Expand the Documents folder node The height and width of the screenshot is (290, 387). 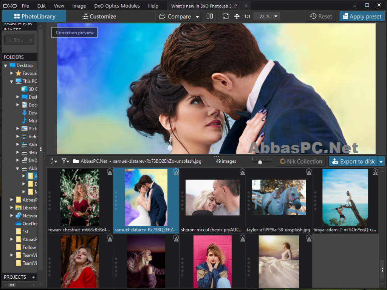click(x=17, y=105)
